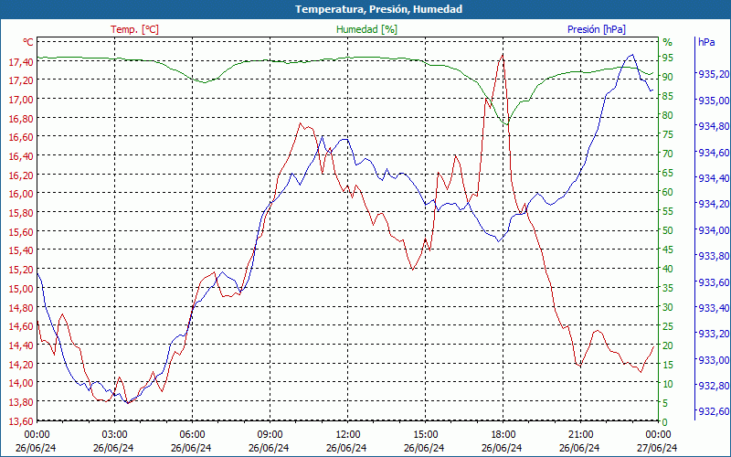This screenshot has height=457, width=731.
Task: Click temperature axis value '14,80'
Action: (x=21, y=307)
